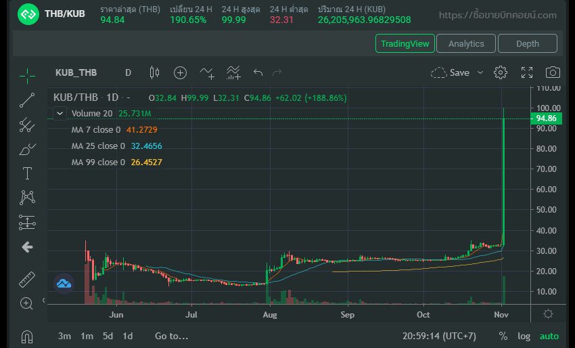Click the 24 H low value 32.31
This screenshot has height=348, width=575.
pos(281,20)
